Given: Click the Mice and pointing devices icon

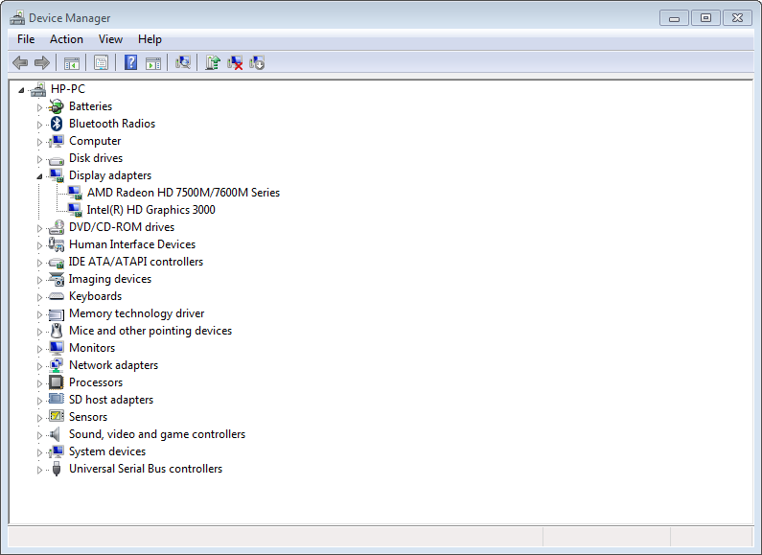Looking at the screenshot, I should point(57,331).
